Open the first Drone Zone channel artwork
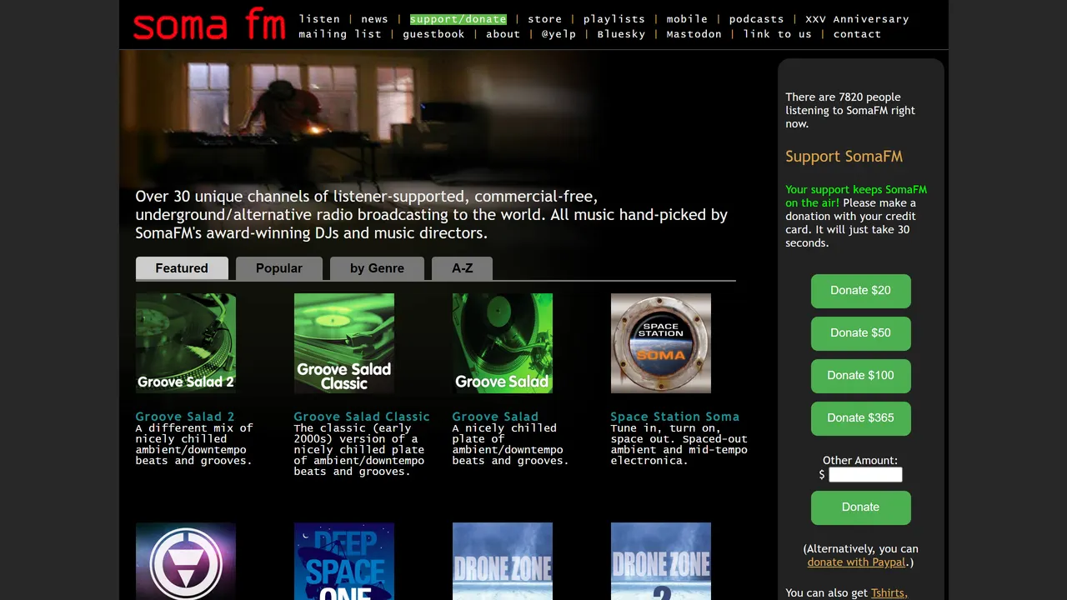1067x600 pixels. (503, 561)
